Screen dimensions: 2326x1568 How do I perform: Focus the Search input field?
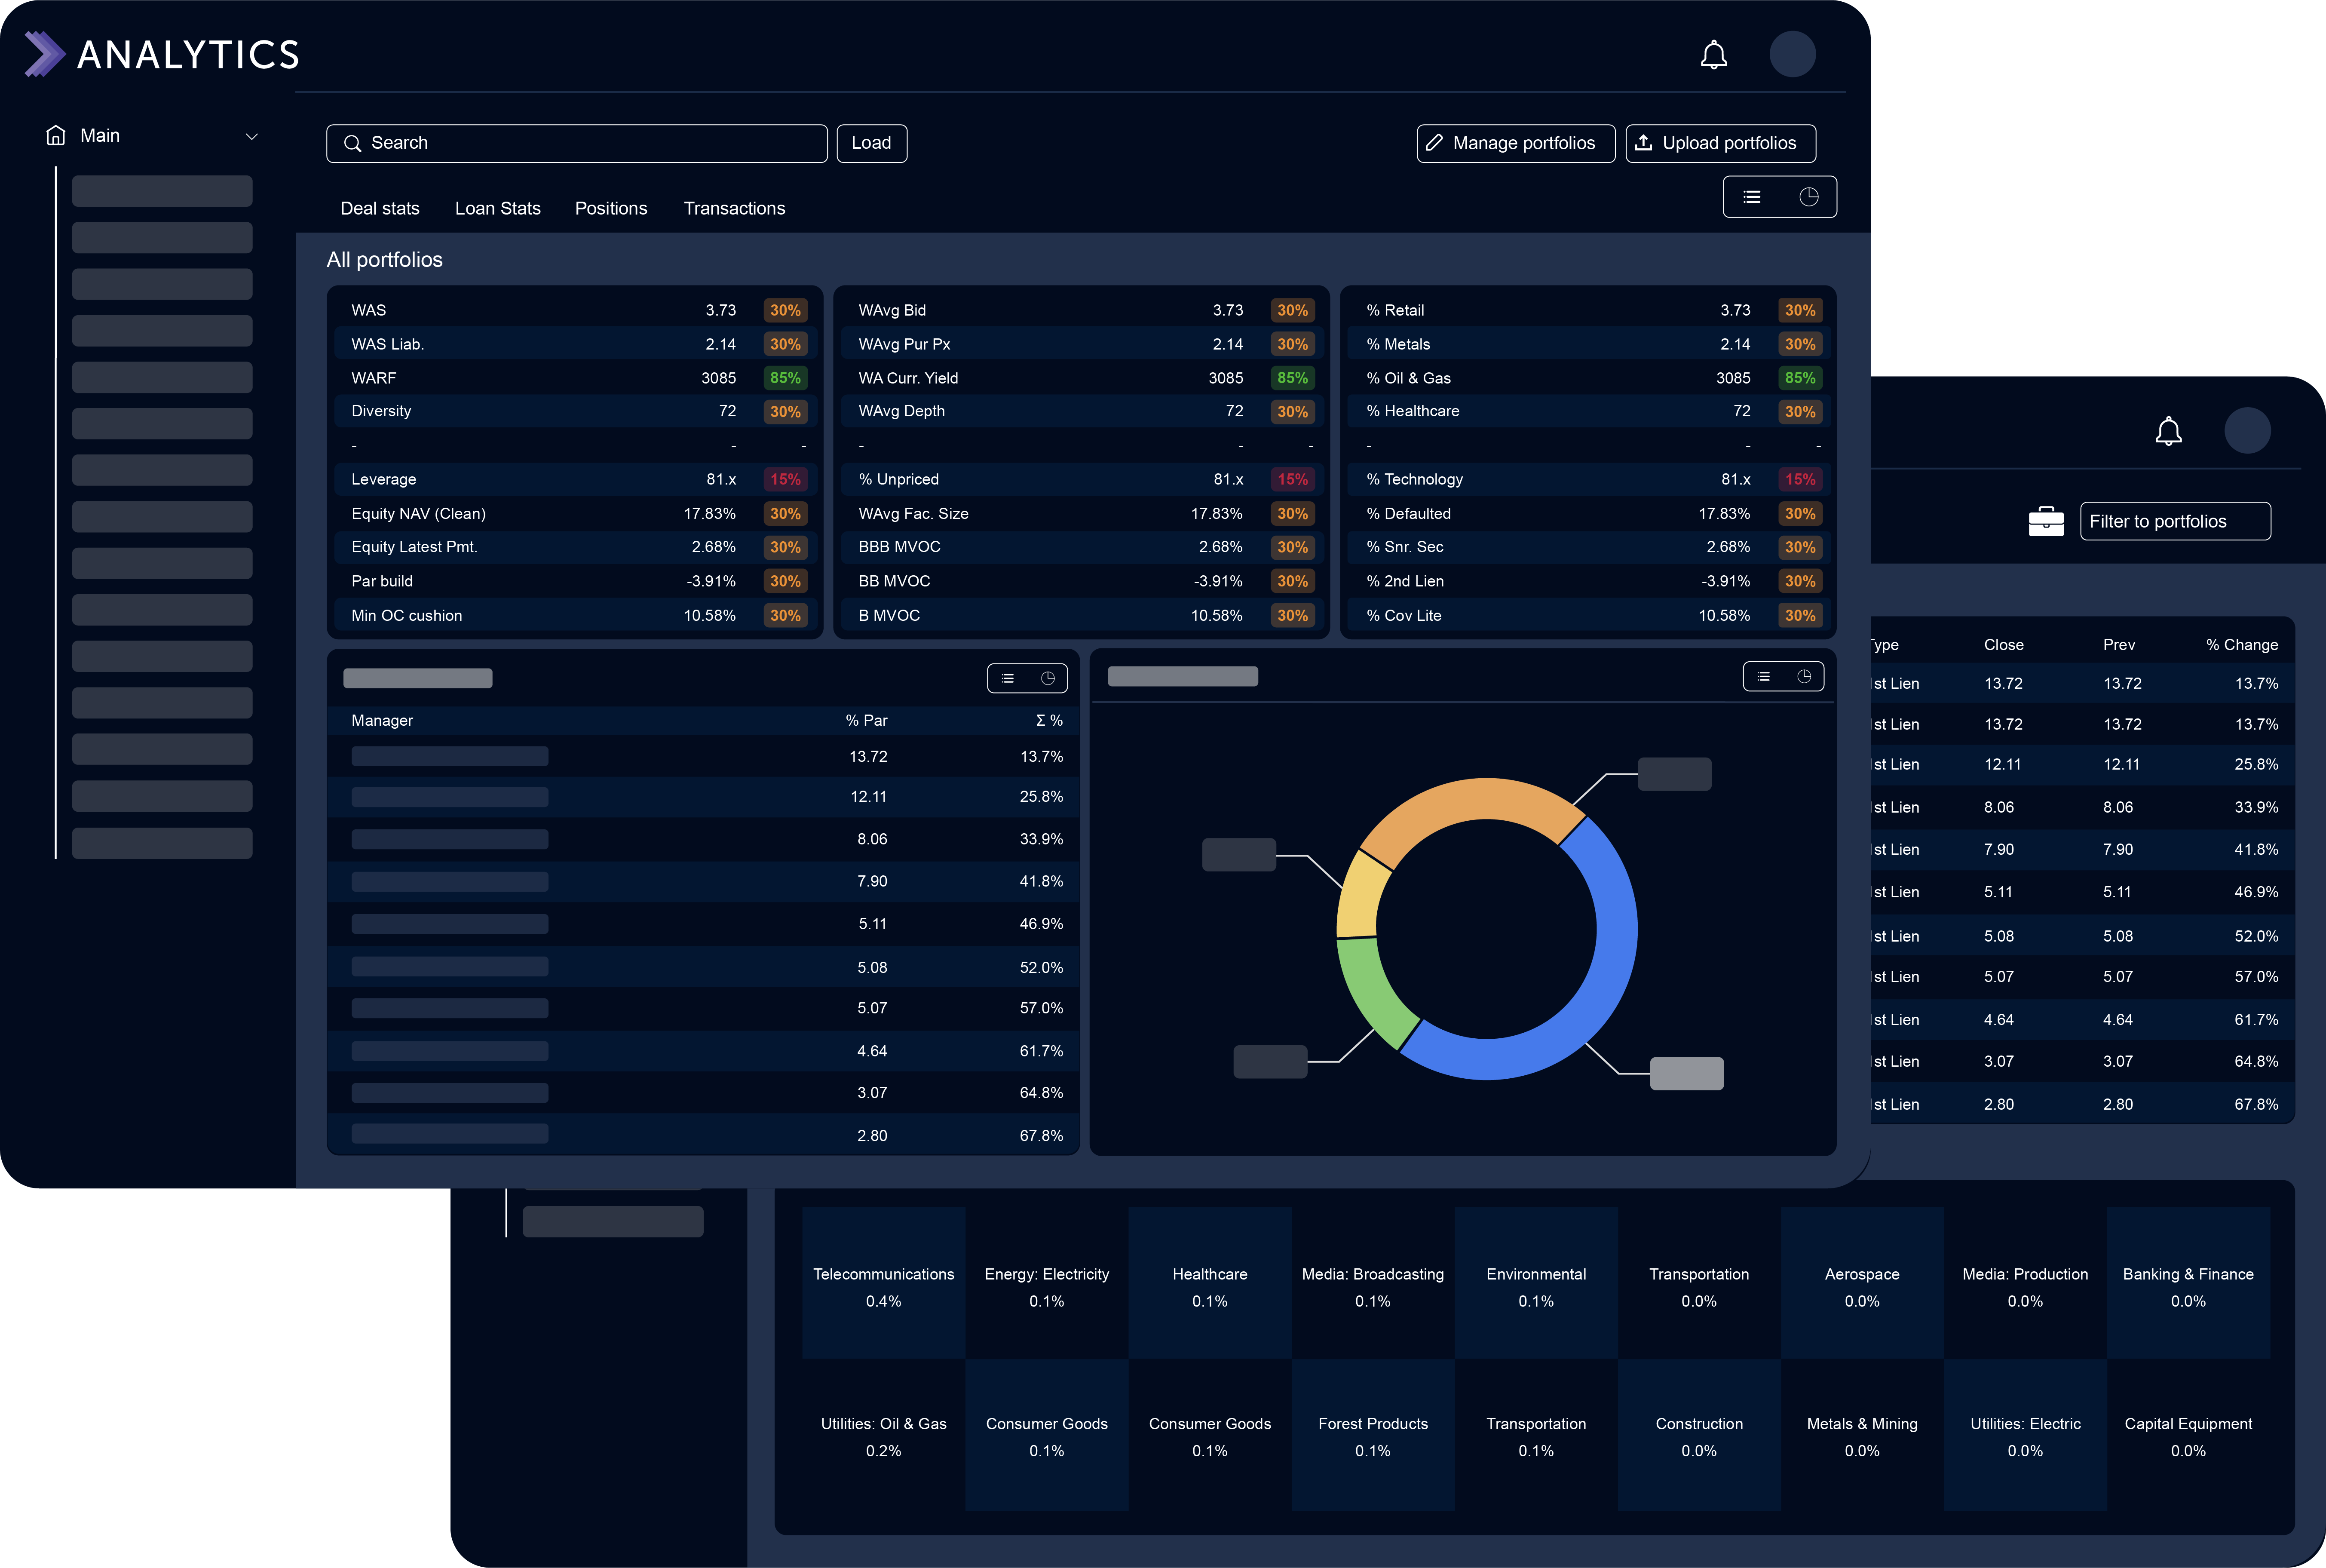[x=577, y=143]
